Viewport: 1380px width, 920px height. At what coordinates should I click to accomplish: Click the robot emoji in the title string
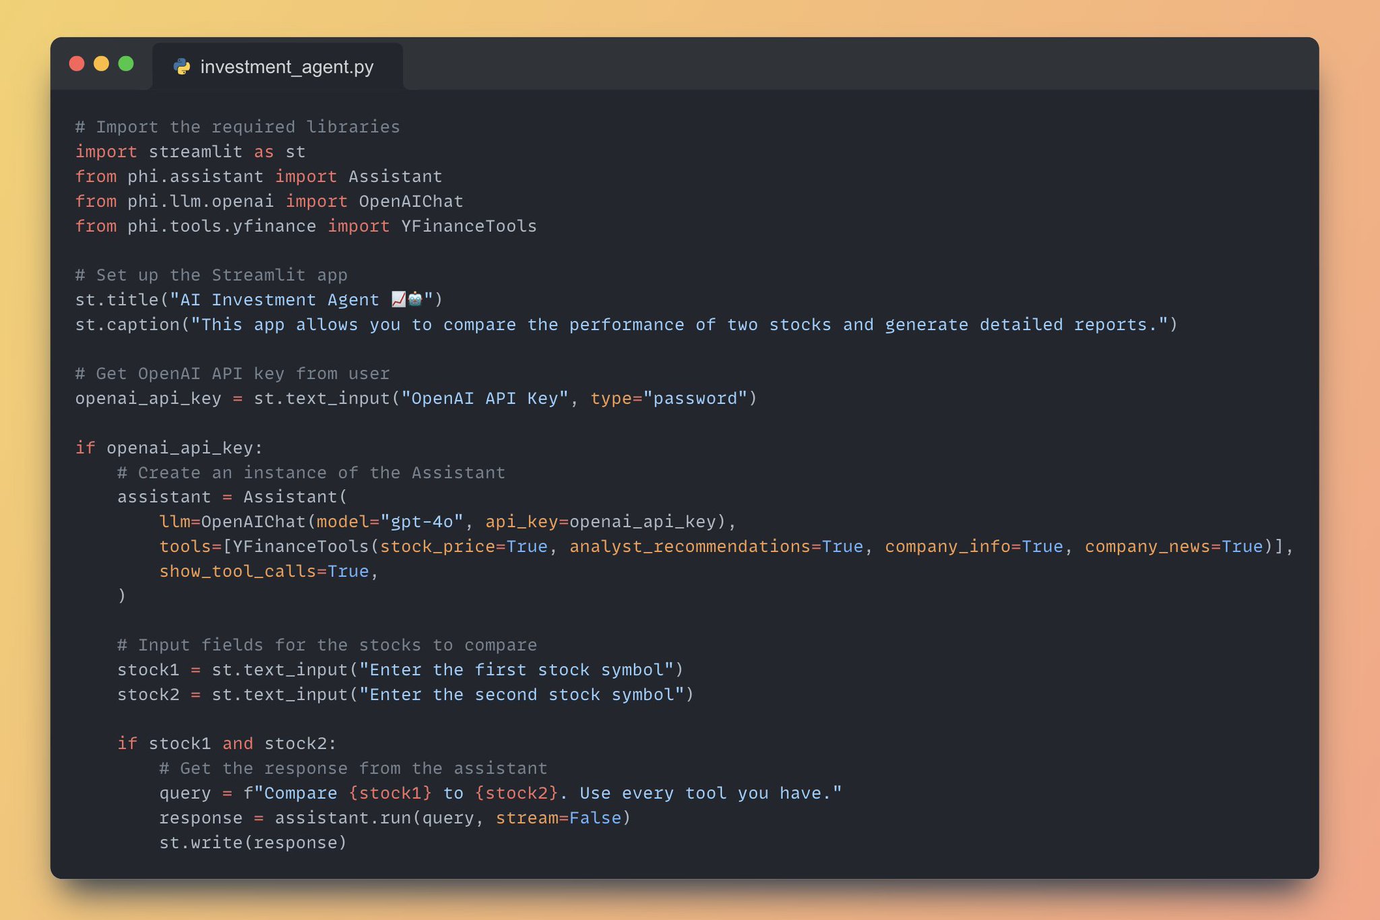(415, 299)
